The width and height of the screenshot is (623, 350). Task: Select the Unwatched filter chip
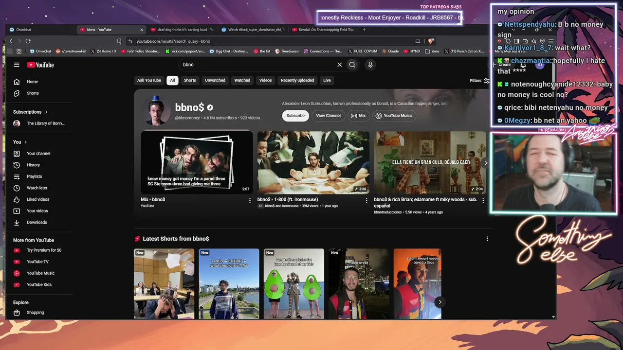(215, 81)
